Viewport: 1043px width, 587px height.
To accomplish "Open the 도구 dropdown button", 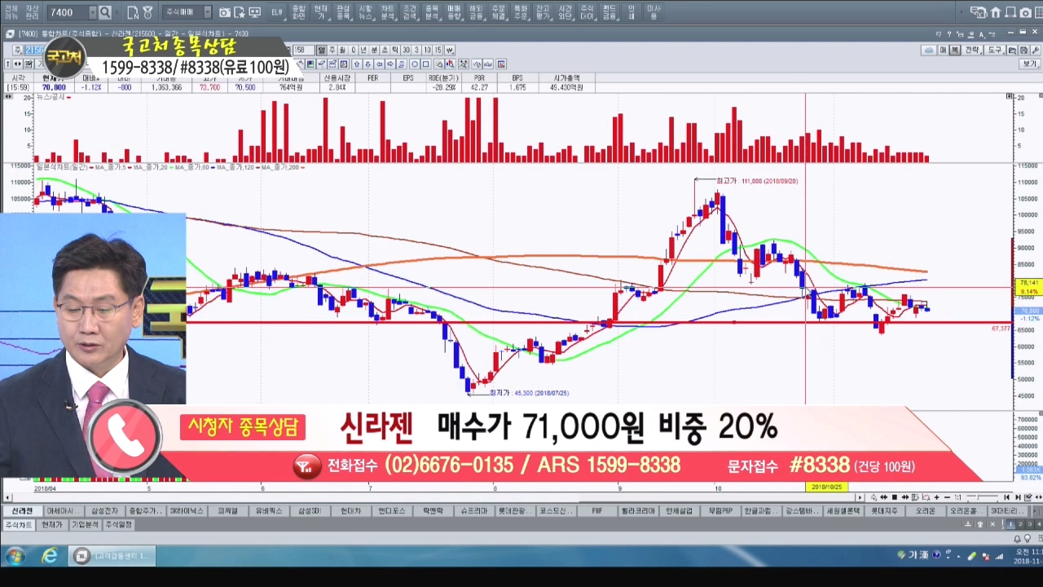I will point(995,50).
